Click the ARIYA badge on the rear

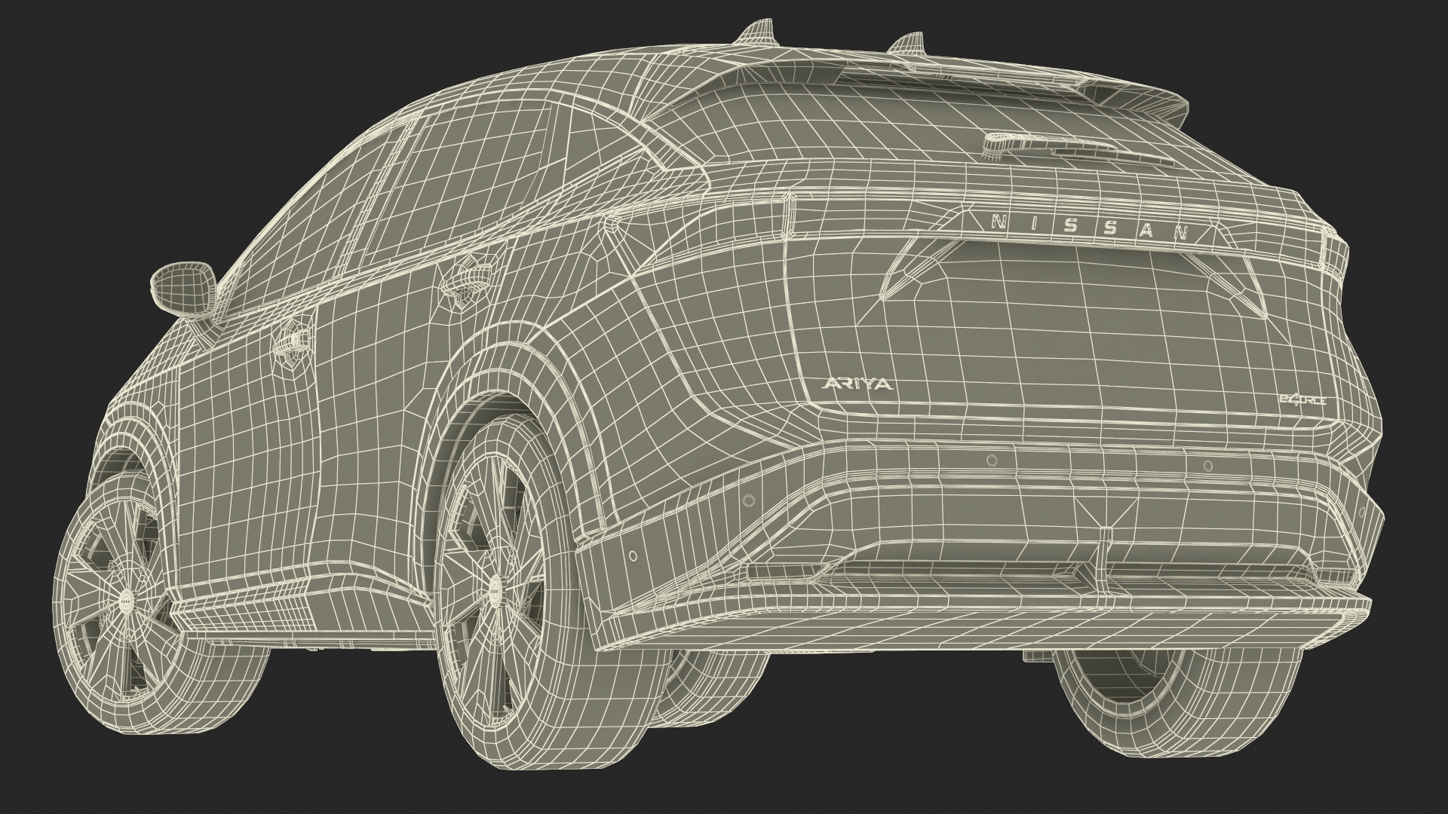pyautogui.click(x=856, y=384)
